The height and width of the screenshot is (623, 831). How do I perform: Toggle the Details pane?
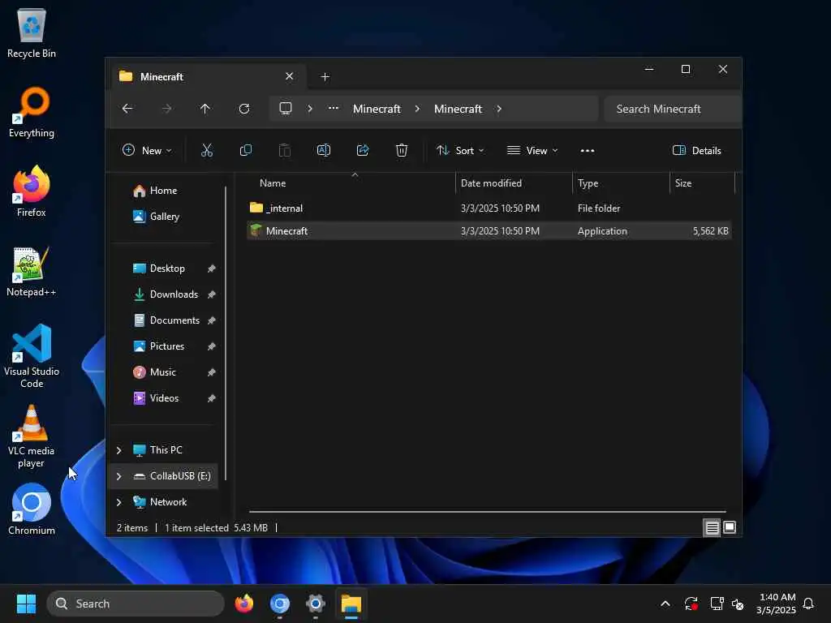pos(696,150)
